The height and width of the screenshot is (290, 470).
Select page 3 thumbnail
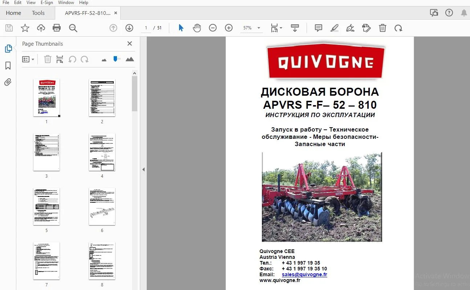coord(46,152)
